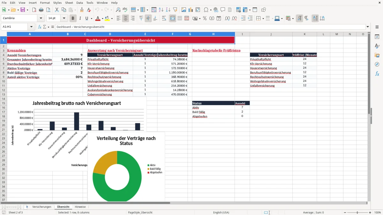Click the Sort Ascending icon

[161, 10]
